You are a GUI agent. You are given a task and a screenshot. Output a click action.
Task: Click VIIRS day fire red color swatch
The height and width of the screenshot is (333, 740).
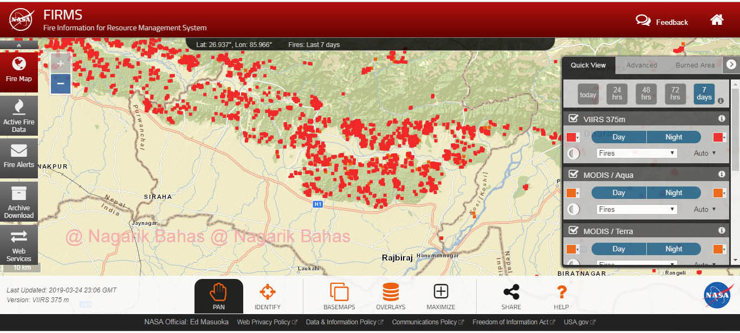tap(571, 137)
